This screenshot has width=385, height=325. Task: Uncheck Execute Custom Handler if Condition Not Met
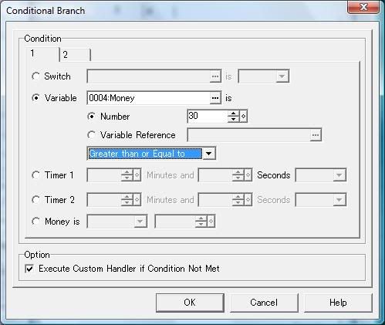click(x=29, y=269)
